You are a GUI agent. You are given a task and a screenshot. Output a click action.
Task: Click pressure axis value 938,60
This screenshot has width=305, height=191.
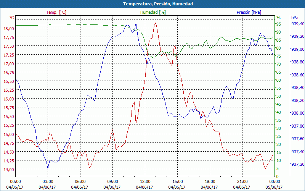[x=297, y=74]
